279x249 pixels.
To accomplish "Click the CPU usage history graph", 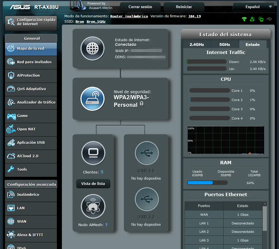I will (226, 140).
